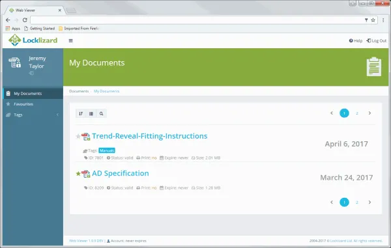Open Favourites in sidebar
This screenshot has width=391, height=248.
pos(33,104)
